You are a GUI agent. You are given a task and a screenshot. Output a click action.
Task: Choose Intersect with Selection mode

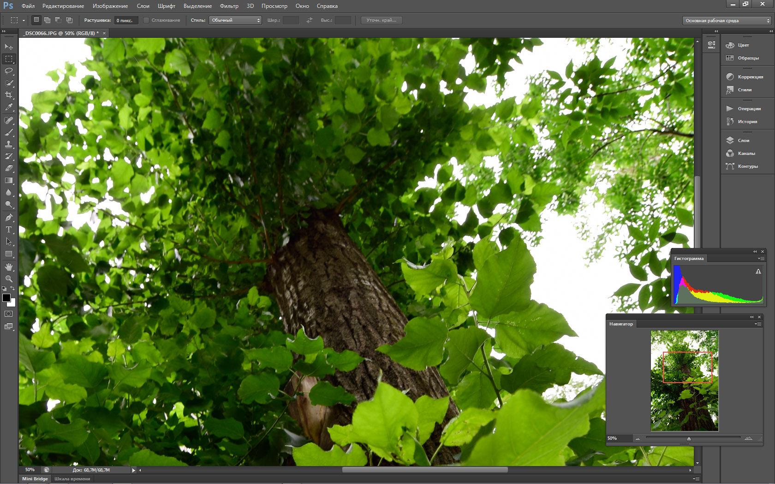pos(69,20)
